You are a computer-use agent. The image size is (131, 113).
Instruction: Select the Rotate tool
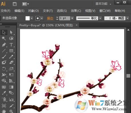coord(4,69)
